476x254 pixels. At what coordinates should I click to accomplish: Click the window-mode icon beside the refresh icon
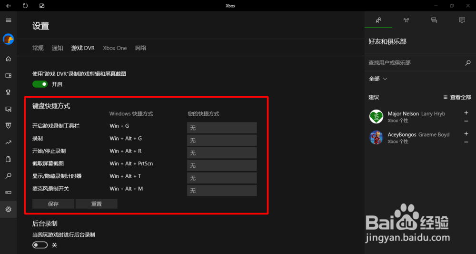[x=42, y=5]
